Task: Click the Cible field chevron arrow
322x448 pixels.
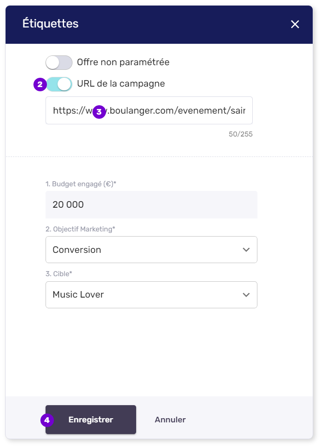Action: point(246,295)
